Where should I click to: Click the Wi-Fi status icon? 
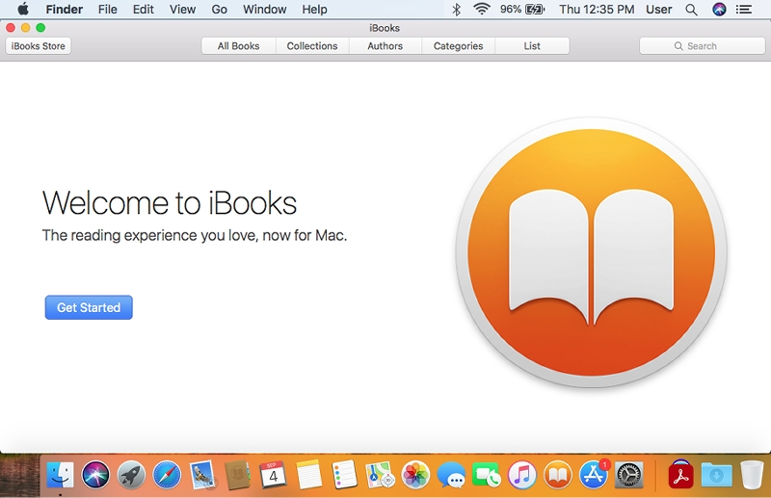tap(482, 10)
